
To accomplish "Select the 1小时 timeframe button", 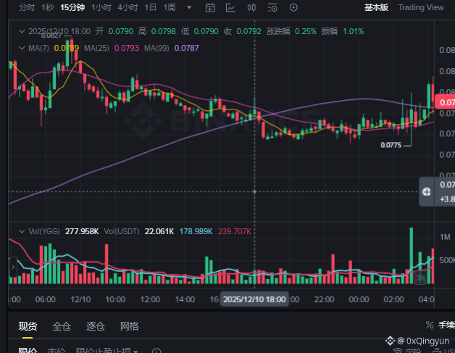I will pyautogui.click(x=102, y=7).
